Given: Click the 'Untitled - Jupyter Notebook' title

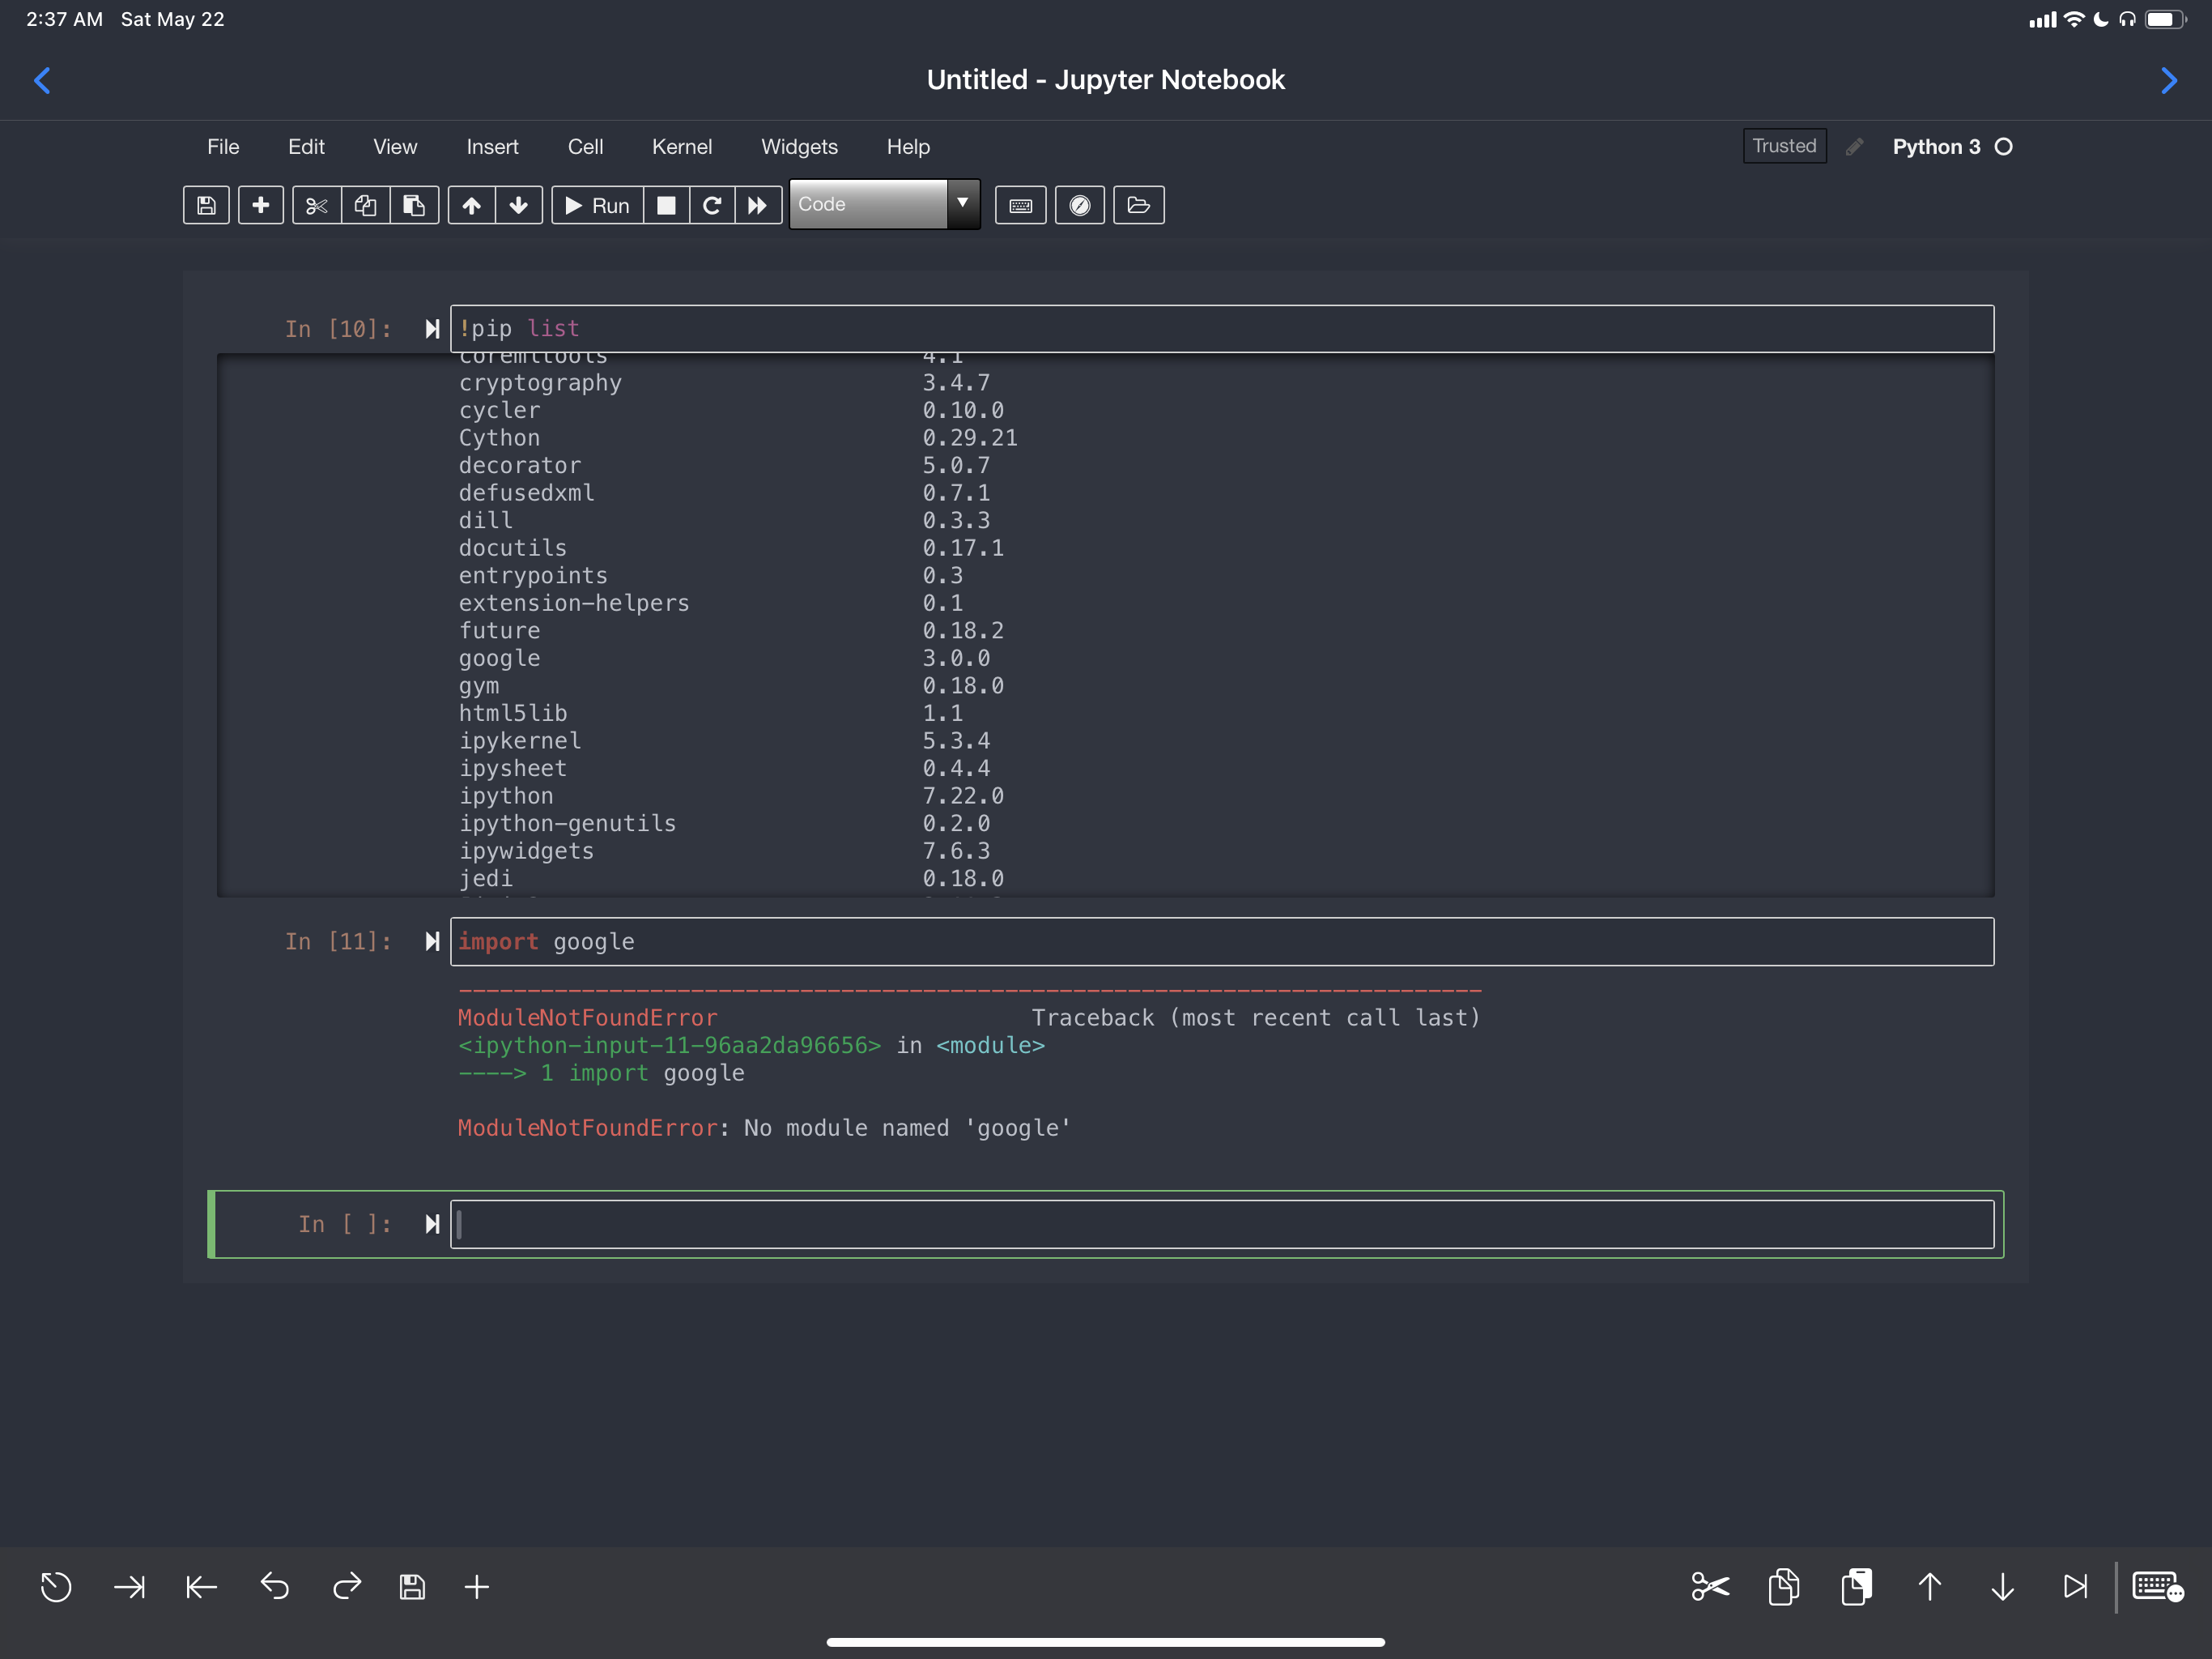Looking at the screenshot, I should [x=1106, y=80].
